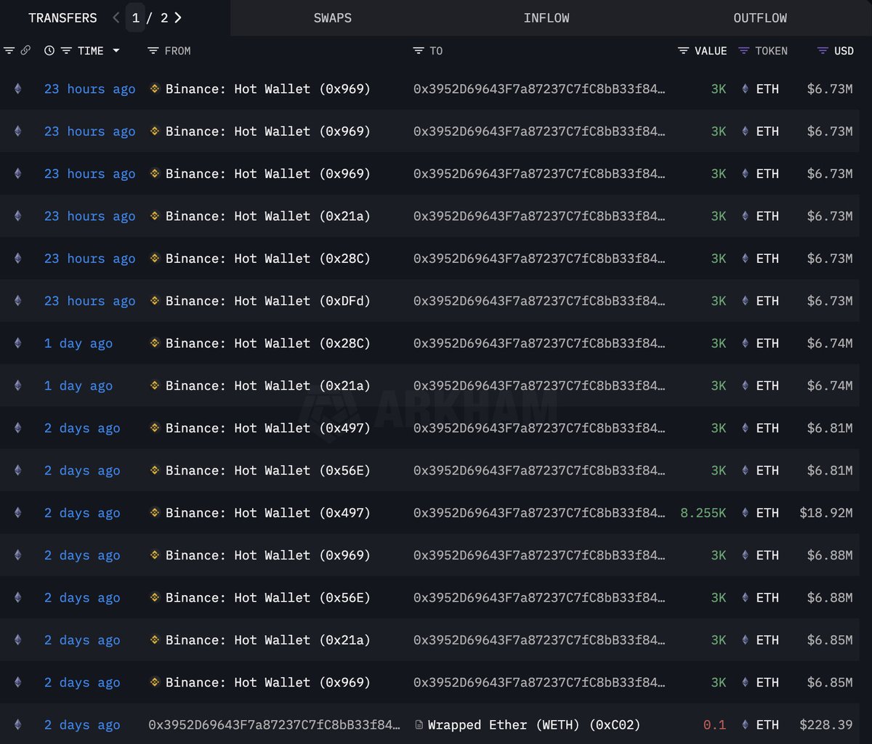The height and width of the screenshot is (744, 872).
Task: Click Ethereum chain icon in 23 hours ago 0x28C row
Action: coord(18,258)
